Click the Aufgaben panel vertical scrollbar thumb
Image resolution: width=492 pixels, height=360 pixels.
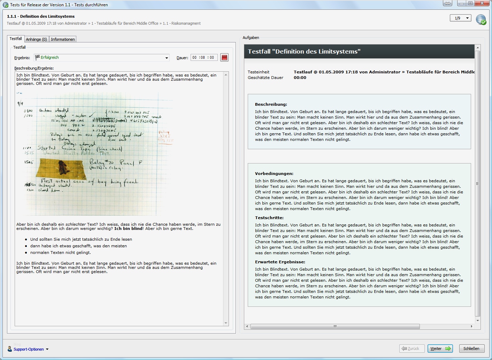point(477,183)
